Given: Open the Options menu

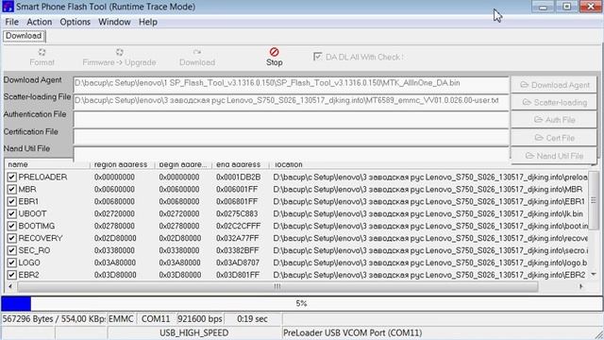Looking at the screenshot, I should point(75,22).
